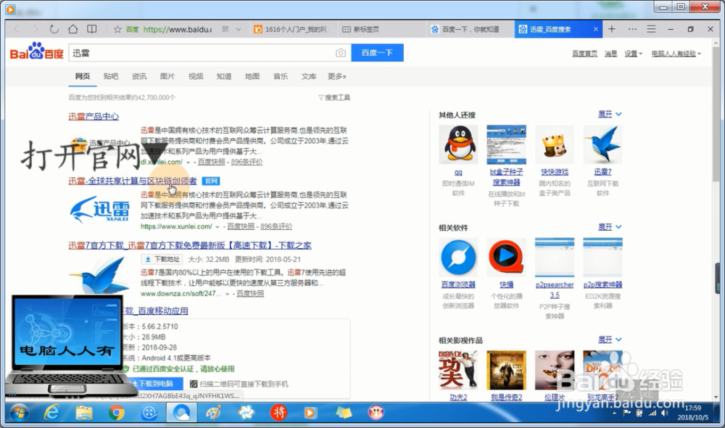The height and width of the screenshot is (428, 725).
Task: Open the p2psearcher 3.5 link
Action: [555, 289]
